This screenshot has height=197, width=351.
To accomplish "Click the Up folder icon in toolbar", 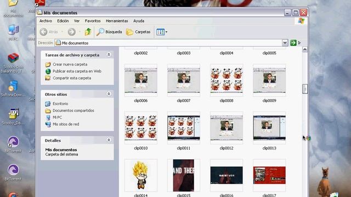I will pyautogui.click(x=88, y=32).
